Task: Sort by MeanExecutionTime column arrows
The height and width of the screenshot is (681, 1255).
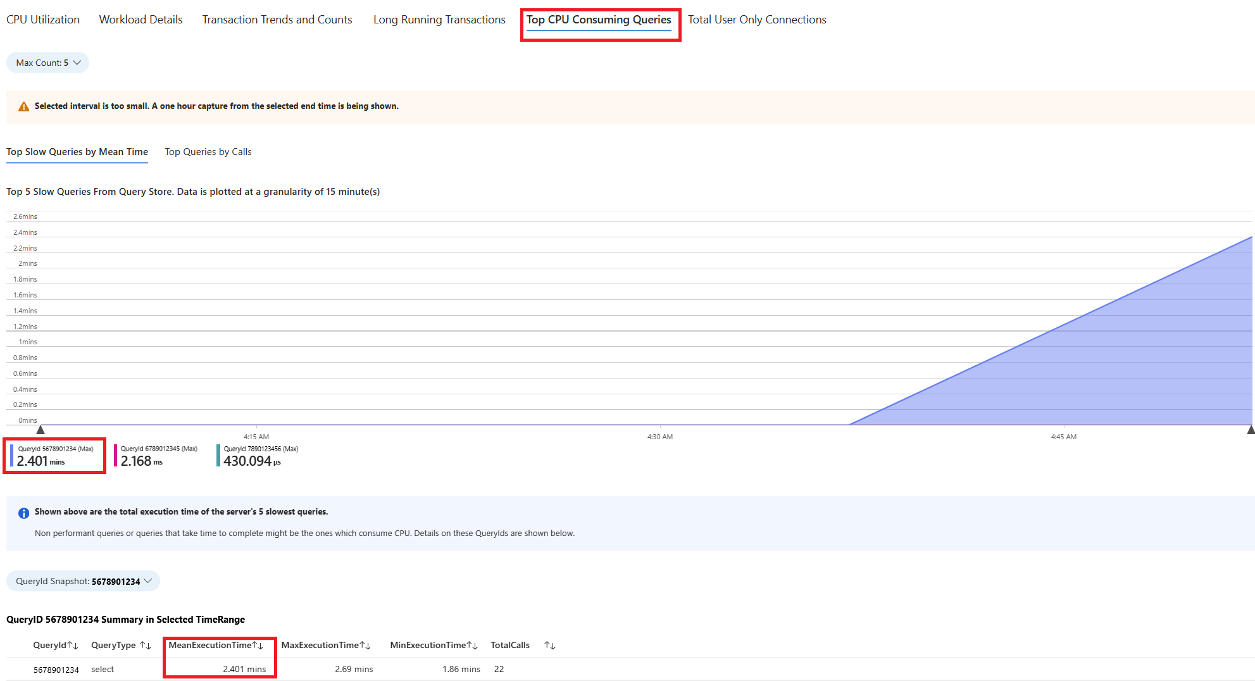Action: click(258, 646)
